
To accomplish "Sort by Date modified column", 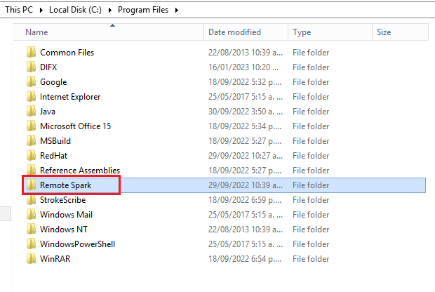I will [246, 32].
